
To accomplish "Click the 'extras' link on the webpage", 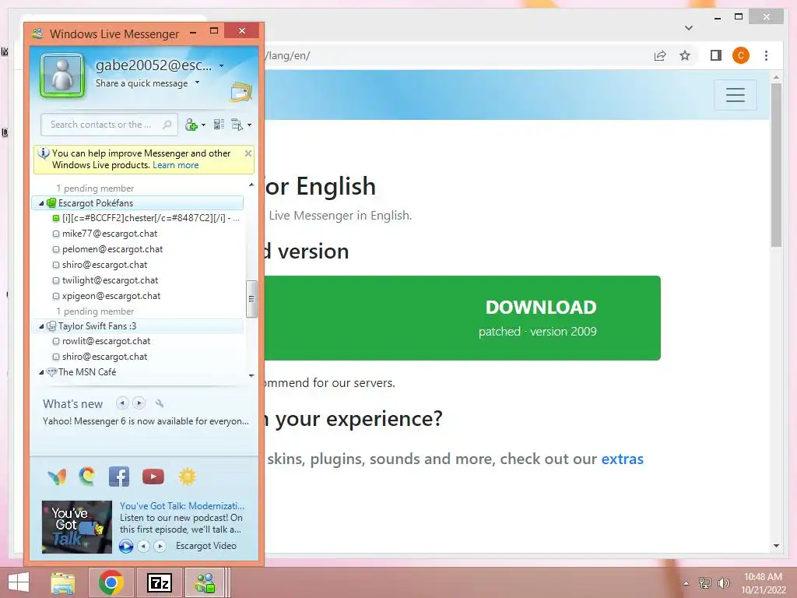I will [x=622, y=459].
